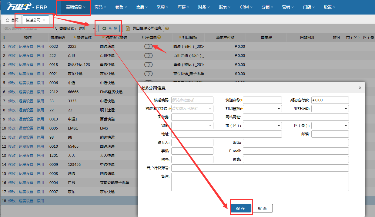Click the 面单费 input field

(x=192, y=117)
